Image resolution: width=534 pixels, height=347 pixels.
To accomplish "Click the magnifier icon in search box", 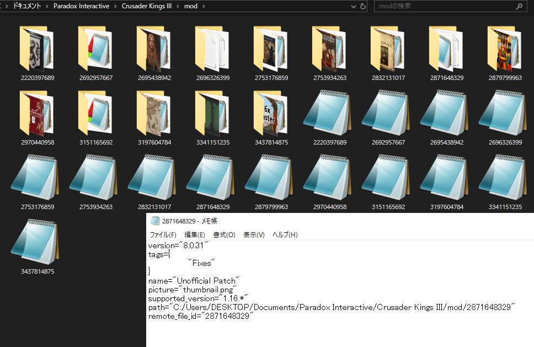I will pyautogui.click(x=519, y=6).
